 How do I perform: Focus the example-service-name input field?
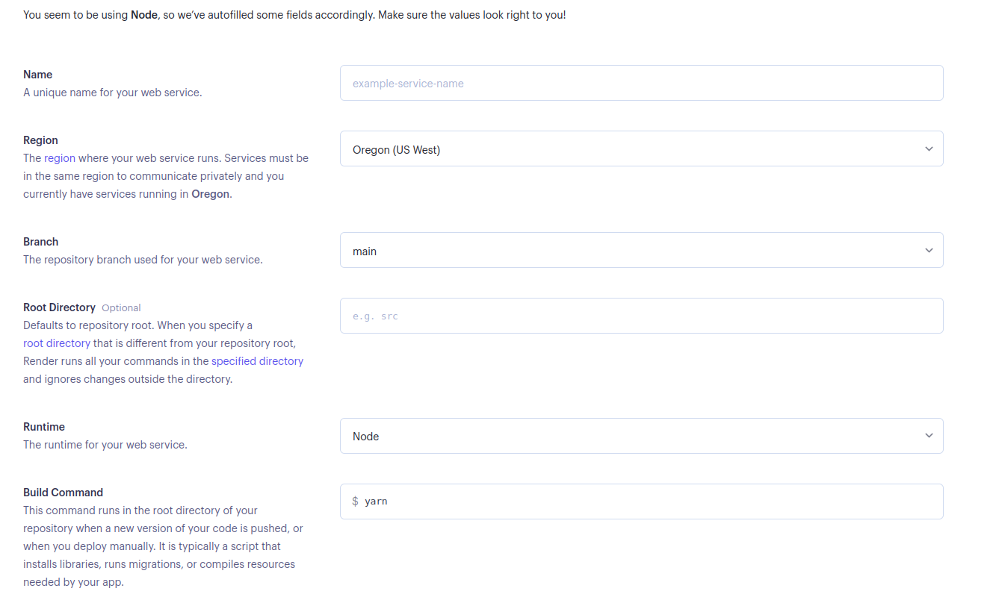tap(642, 84)
